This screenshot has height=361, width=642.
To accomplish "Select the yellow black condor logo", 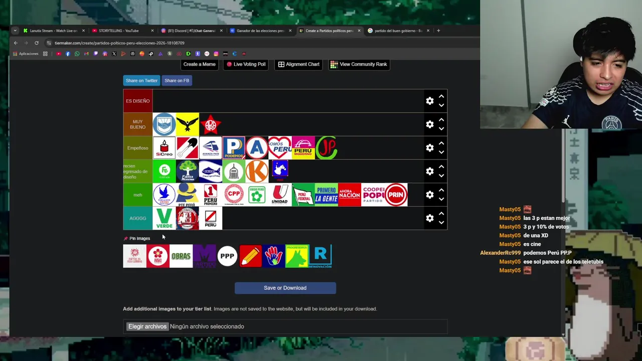I will [x=187, y=124].
